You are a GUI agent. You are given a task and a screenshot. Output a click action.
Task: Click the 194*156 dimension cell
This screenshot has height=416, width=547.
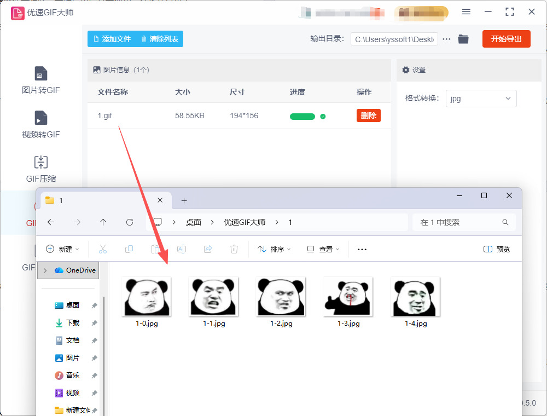[x=244, y=115]
